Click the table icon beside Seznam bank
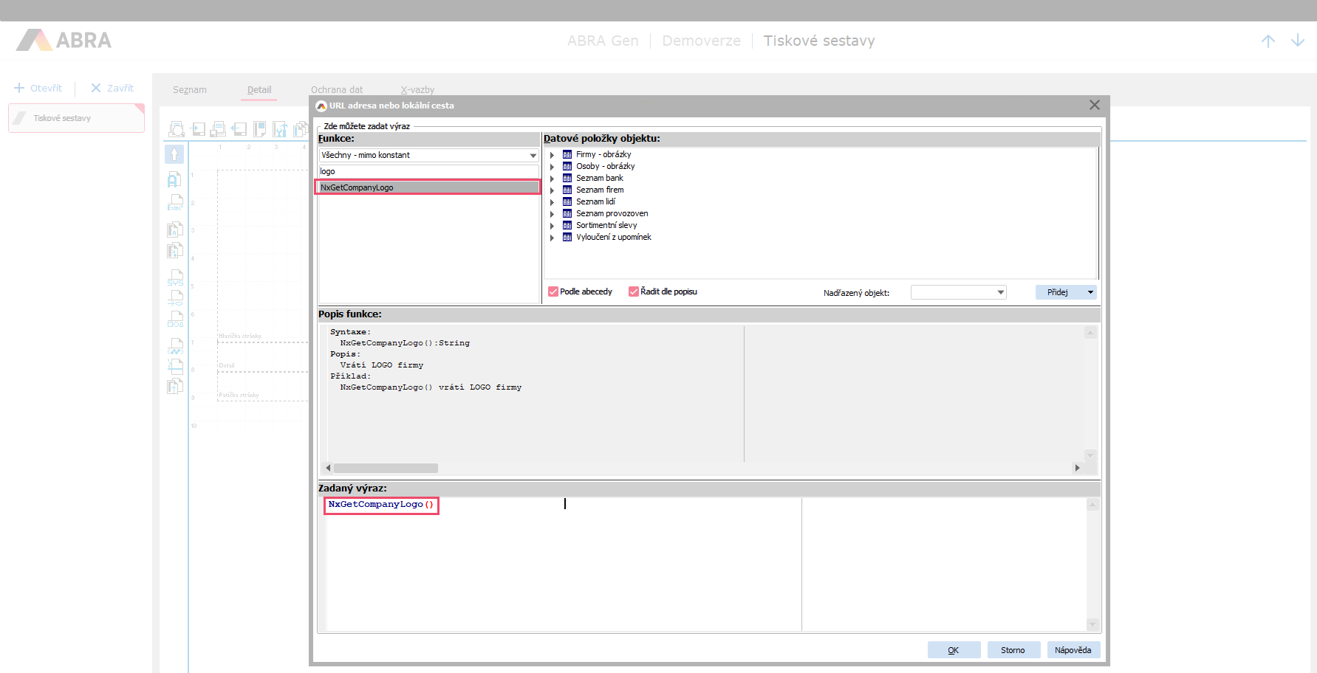Image resolution: width=1317 pixels, height=673 pixels. point(567,178)
